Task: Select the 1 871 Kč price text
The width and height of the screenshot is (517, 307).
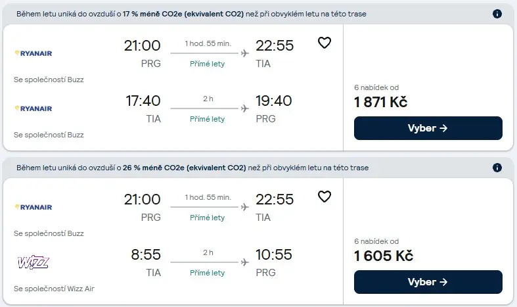Action: [380, 102]
